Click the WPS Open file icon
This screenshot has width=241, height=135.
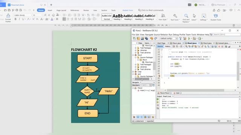5,10
